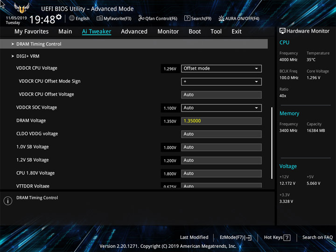The height and width of the screenshot is (252, 336).
Task: Switch to the Boot tab
Action: click(195, 32)
